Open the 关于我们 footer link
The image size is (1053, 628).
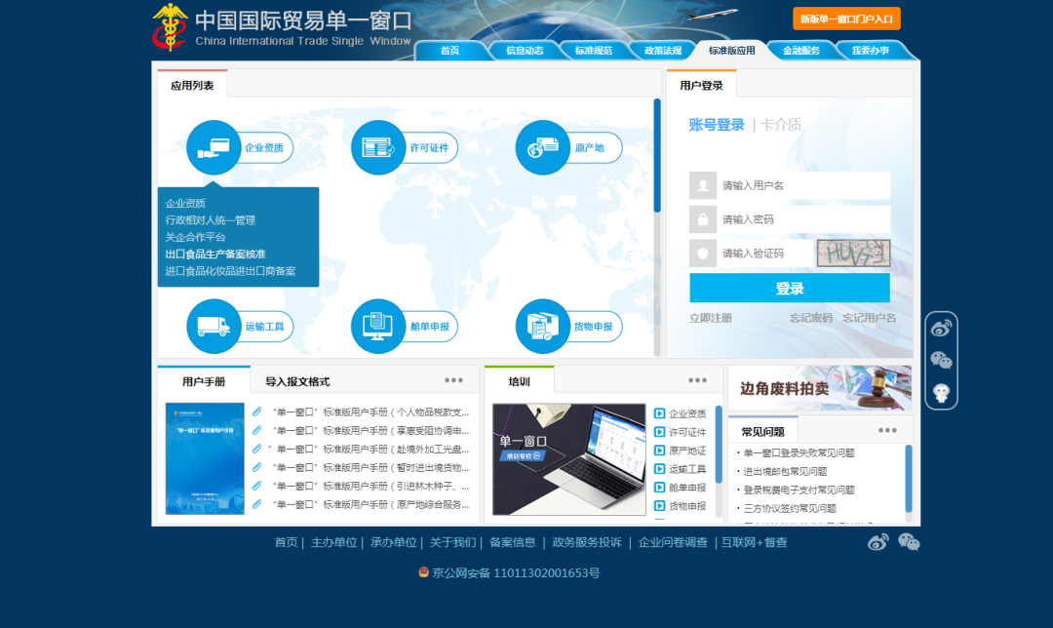coord(452,543)
